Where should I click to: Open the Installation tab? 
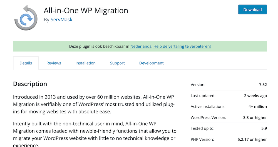tap(85, 63)
